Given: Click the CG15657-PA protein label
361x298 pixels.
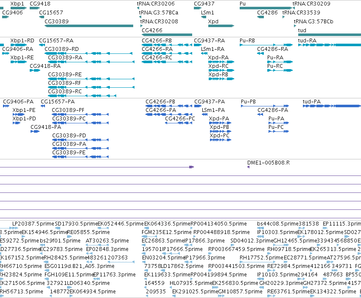Looking at the screenshot, I should click(x=58, y=101).
